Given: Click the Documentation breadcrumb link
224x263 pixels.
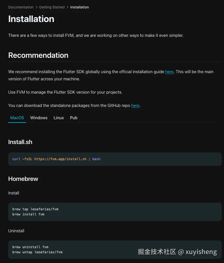Looking at the screenshot, I should tap(21, 7).
